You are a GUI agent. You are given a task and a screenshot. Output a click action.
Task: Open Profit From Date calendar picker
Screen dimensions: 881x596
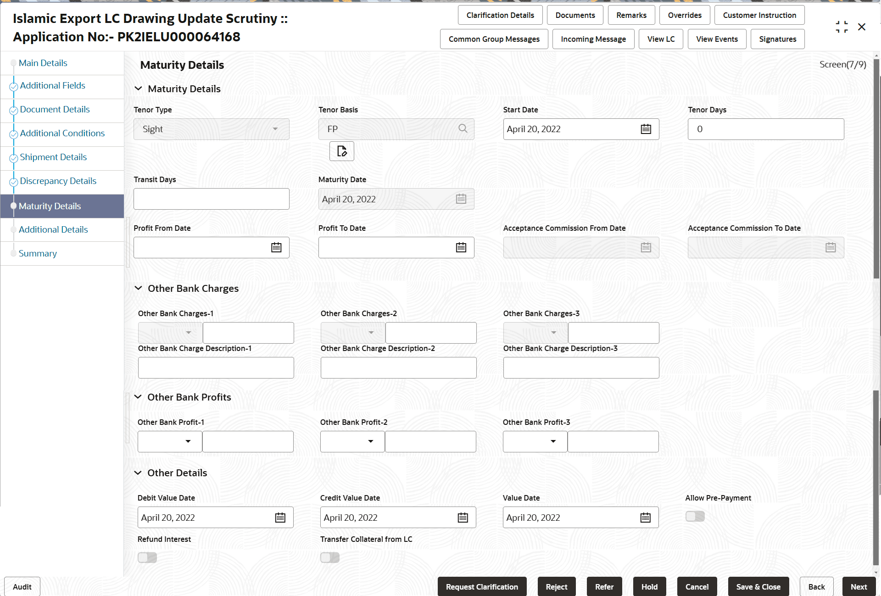tap(276, 248)
